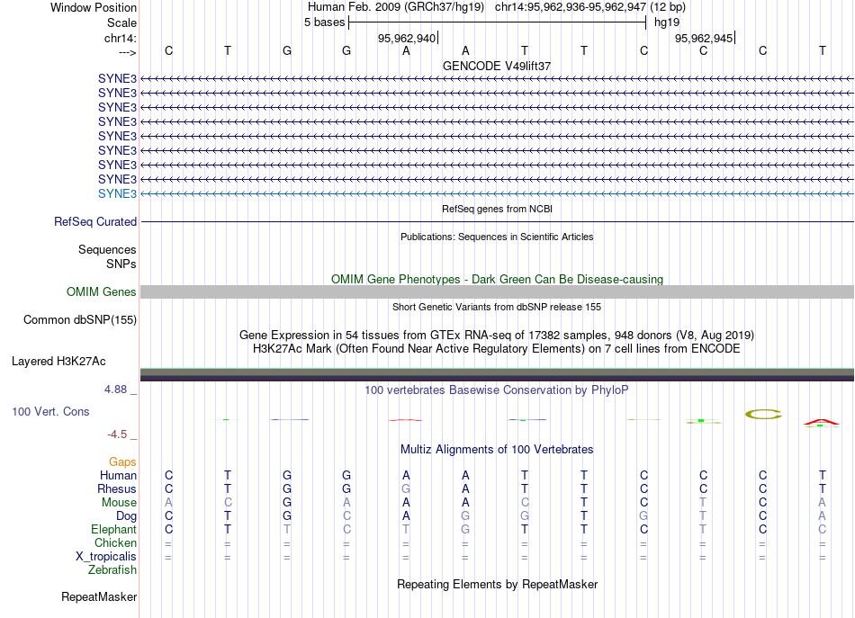
Task: Select the Human alignment row label
Action: (118, 475)
